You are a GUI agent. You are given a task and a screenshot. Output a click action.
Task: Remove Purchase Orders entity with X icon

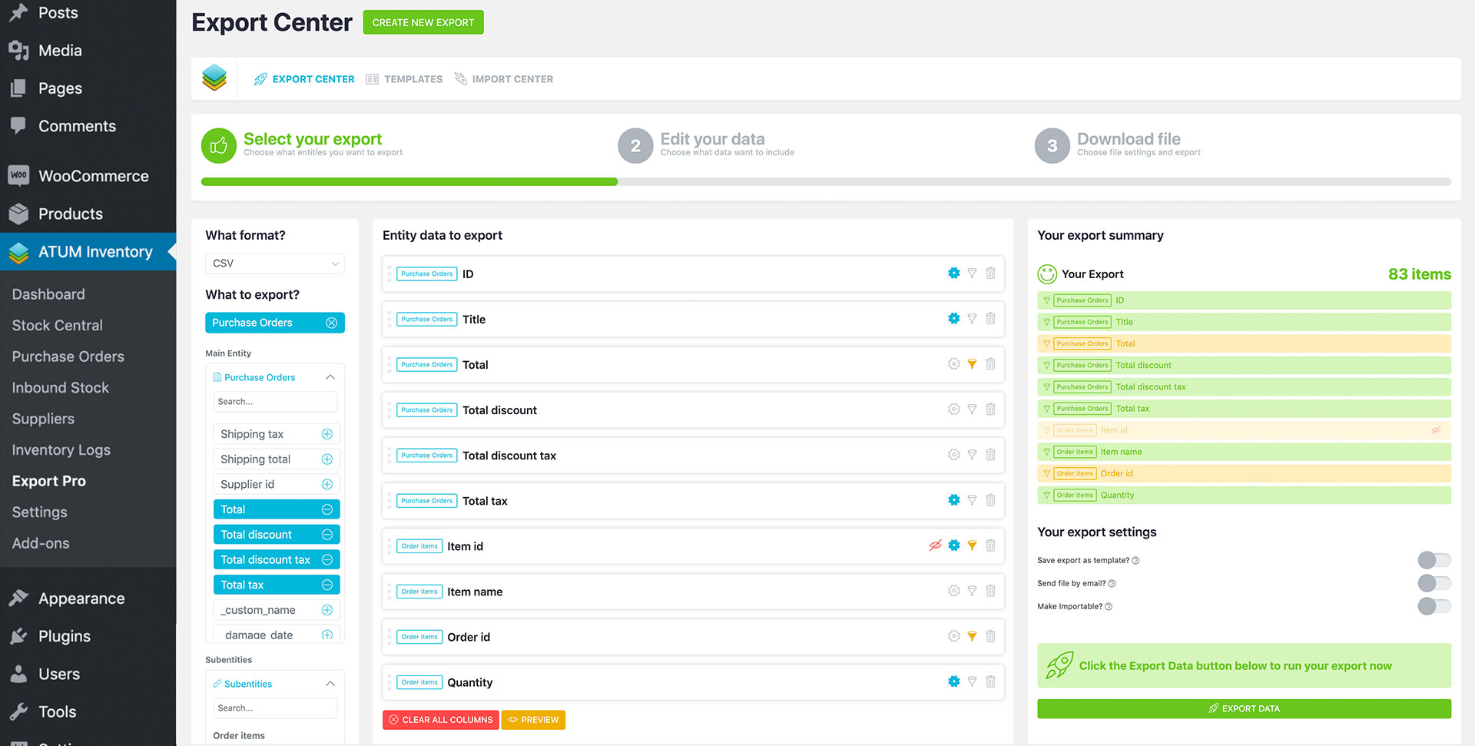(331, 323)
